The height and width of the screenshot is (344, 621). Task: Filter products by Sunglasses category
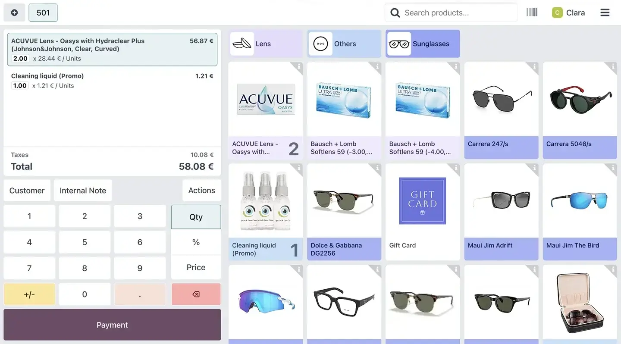coord(422,44)
